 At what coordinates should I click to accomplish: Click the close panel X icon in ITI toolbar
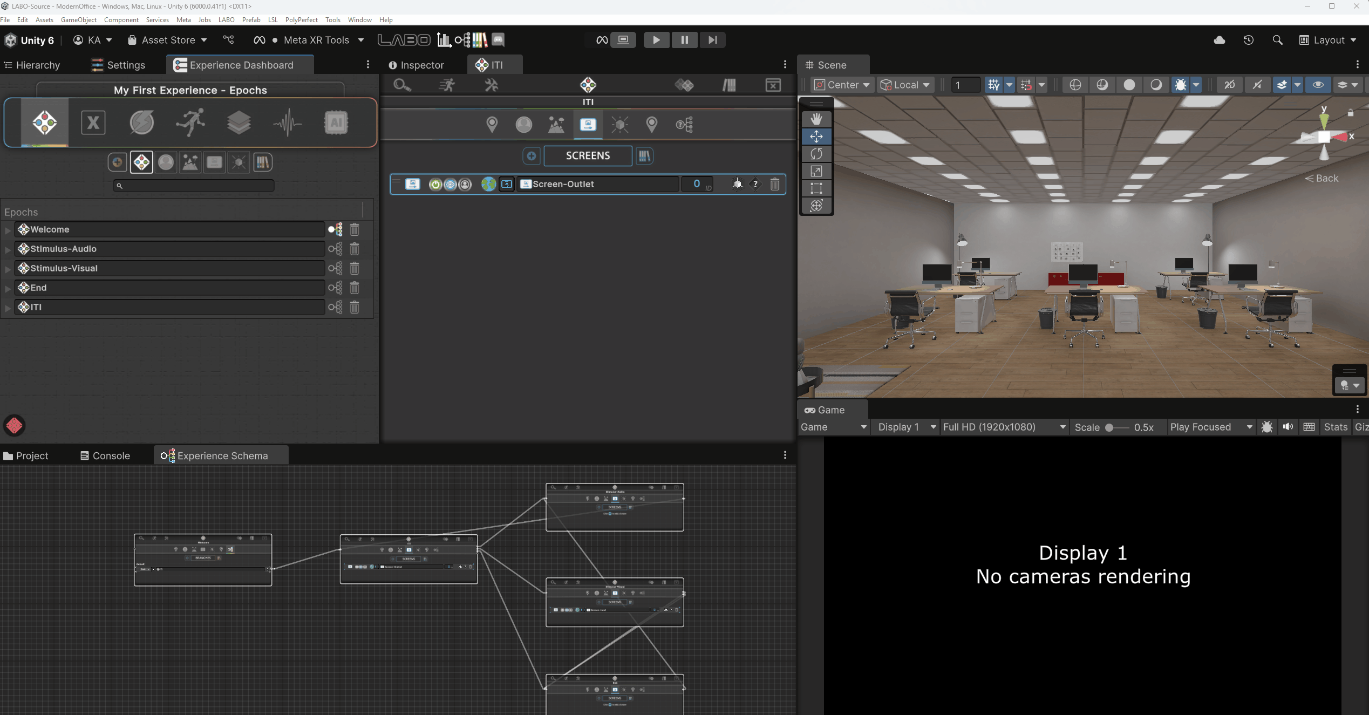pos(773,85)
